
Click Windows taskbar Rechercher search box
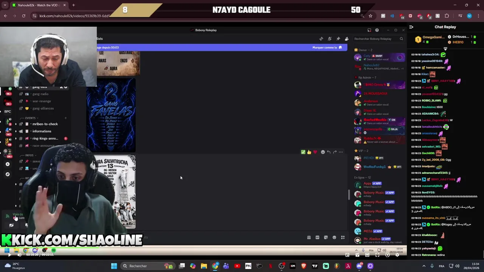(x=147, y=266)
